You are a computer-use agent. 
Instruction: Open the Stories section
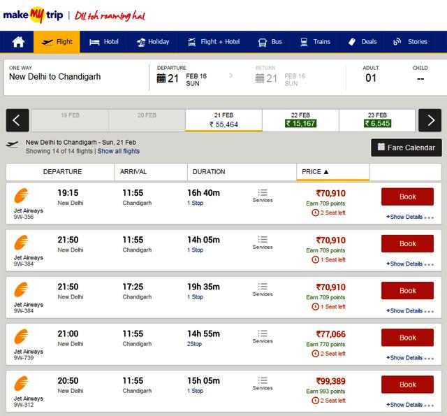click(x=410, y=42)
